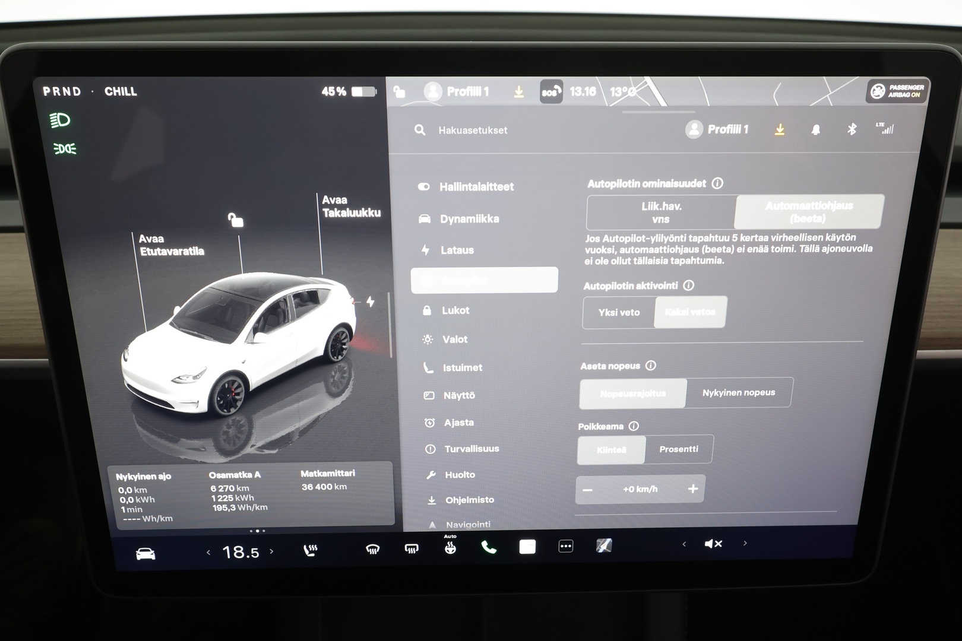Open Bluetooth settings from the top bar
962x641 pixels.
(x=852, y=128)
